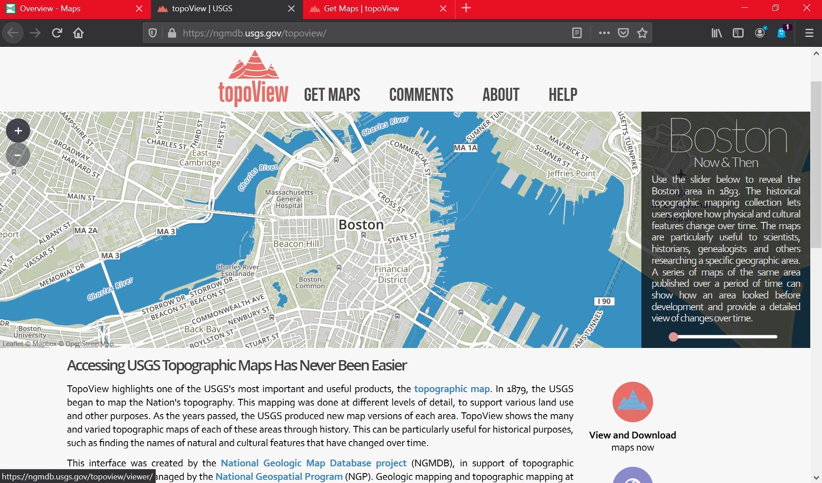Click the Now & Then slider handle
Image resolution: width=822 pixels, height=483 pixels.
(x=673, y=337)
